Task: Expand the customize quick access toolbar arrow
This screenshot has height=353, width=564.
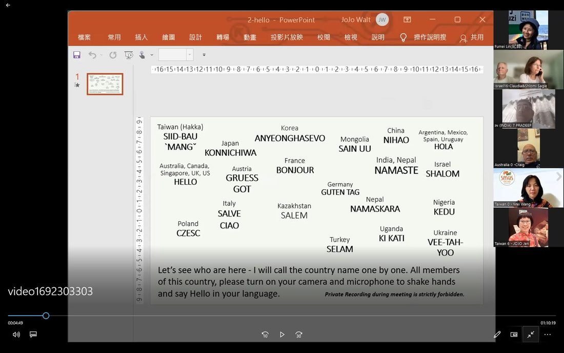Action: pyautogui.click(x=204, y=55)
